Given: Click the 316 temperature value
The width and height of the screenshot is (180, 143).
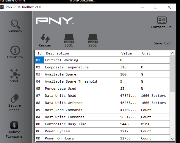Looking at the screenshot, I should point(130,67).
